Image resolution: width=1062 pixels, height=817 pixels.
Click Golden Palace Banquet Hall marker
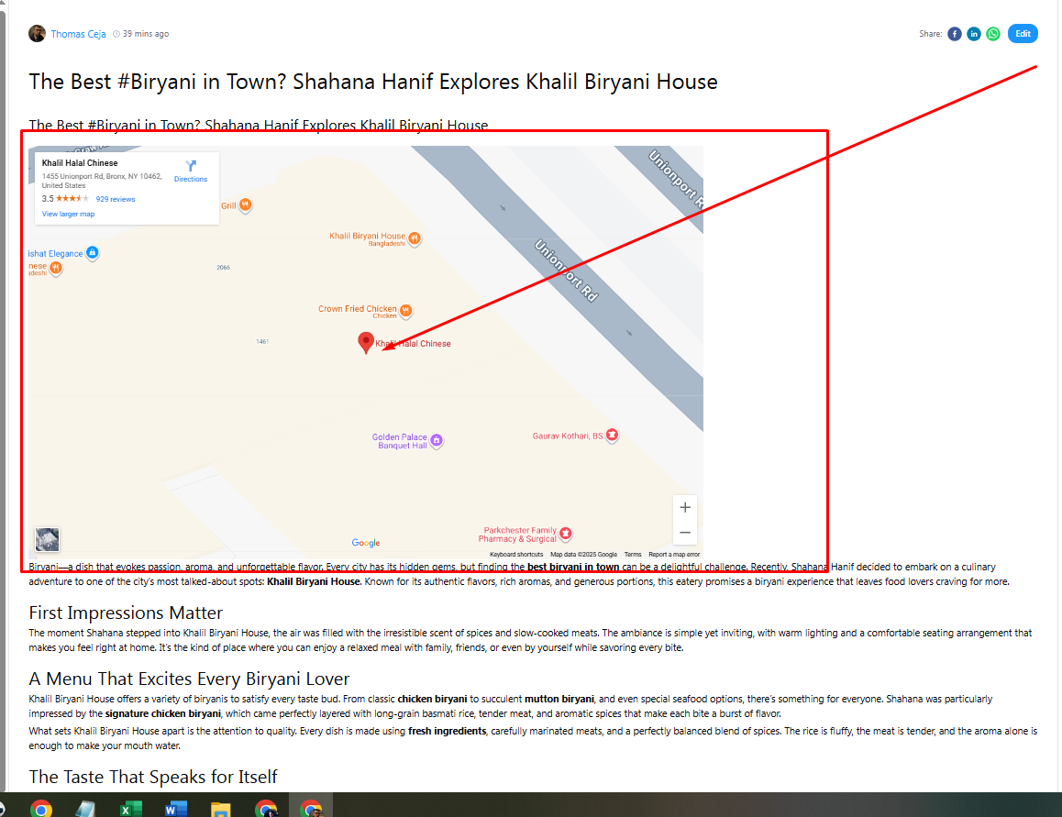pos(437,440)
